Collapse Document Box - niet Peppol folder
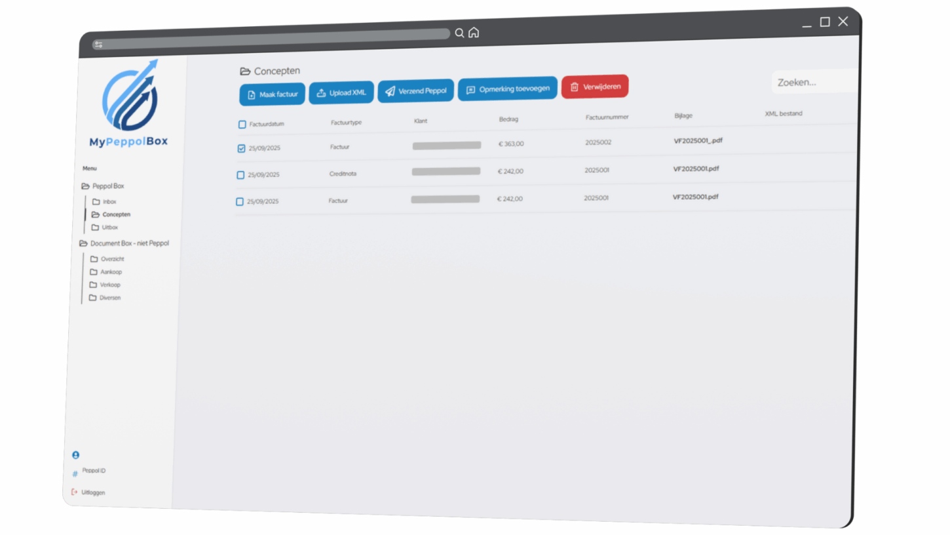The image size is (950, 535). 84,243
